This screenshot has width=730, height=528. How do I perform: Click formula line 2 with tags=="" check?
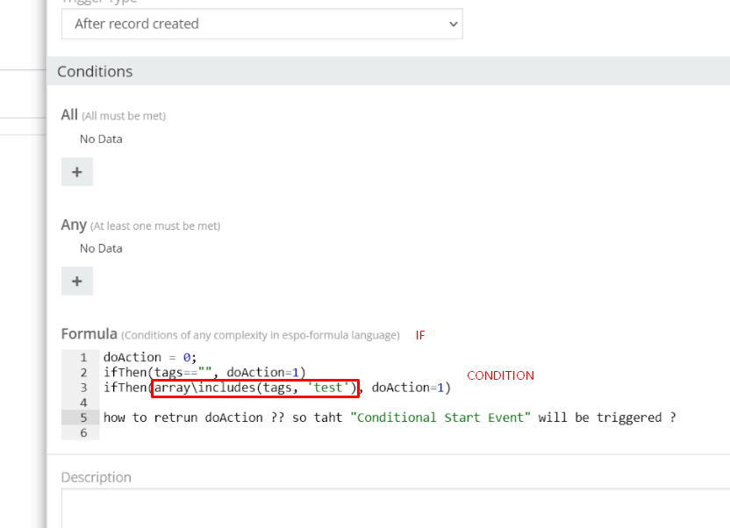(x=204, y=373)
